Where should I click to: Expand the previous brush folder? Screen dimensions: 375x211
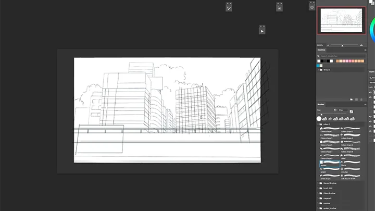[x=318, y=203]
